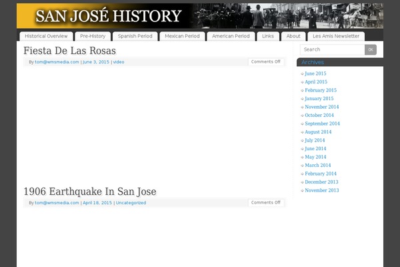The image size is (400, 267).
Task: Open the video category link
Action: point(119,62)
